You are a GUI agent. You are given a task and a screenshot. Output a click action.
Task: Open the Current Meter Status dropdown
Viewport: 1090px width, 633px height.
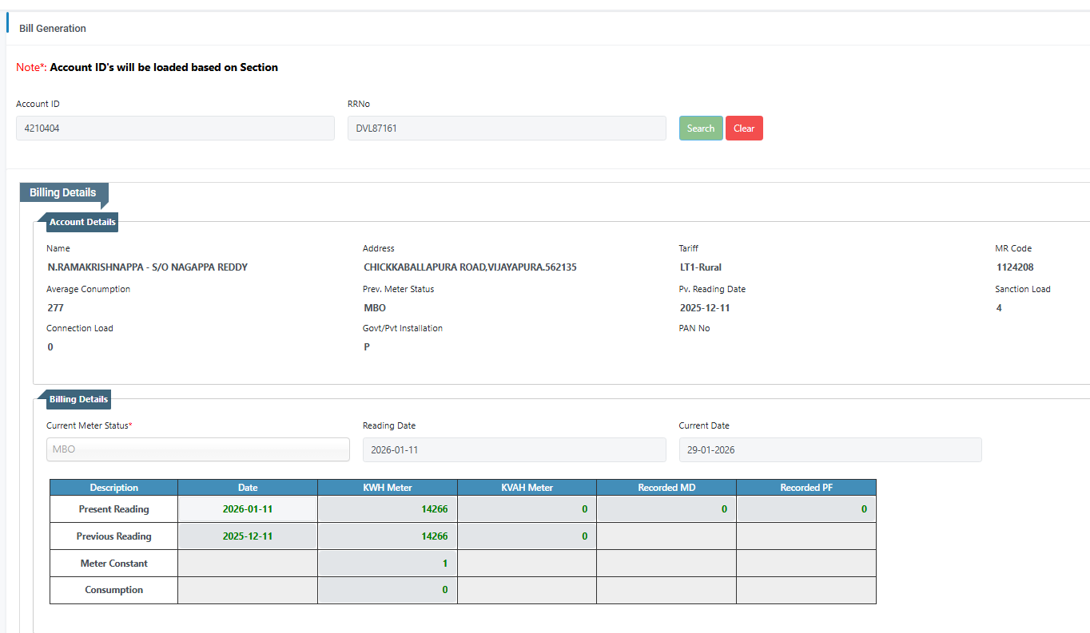click(x=198, y=449)
